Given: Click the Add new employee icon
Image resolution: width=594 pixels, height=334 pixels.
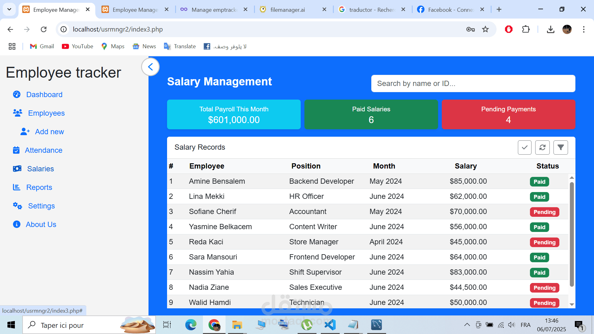Looking at the screenshot, I should (x=25, y=132).
